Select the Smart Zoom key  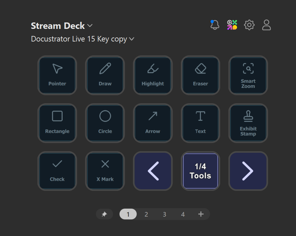248,75
